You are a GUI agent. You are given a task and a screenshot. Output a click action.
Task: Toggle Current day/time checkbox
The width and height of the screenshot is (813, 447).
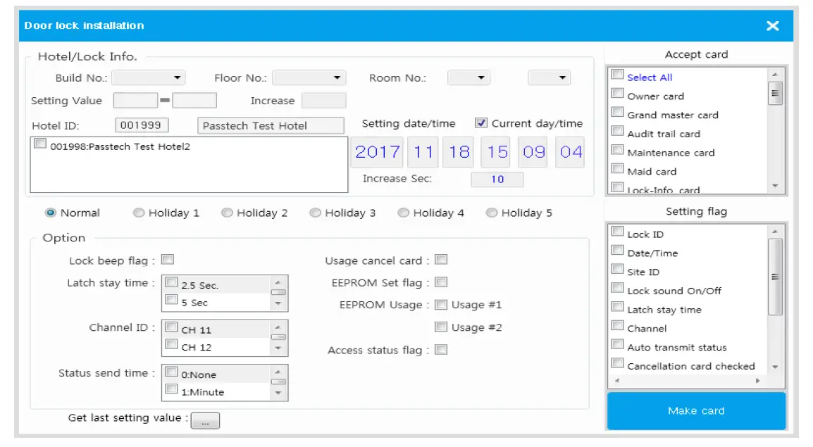pyautogui.click(x=480, y=122)
